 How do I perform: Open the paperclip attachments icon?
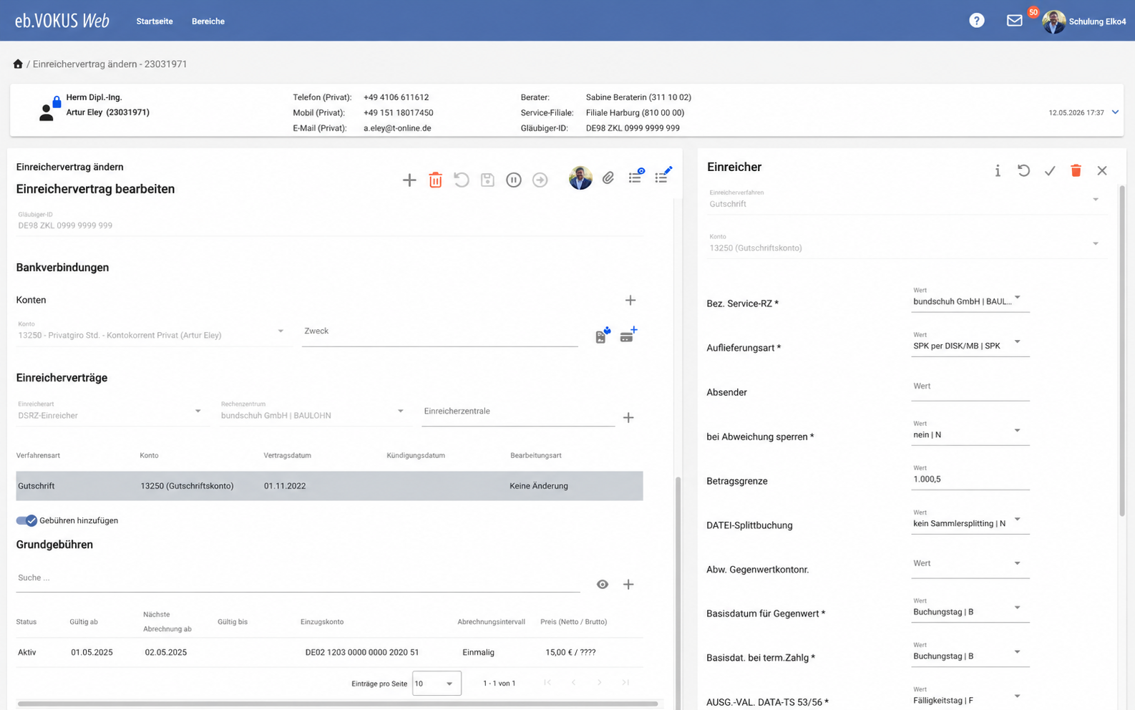pos(608,177)
